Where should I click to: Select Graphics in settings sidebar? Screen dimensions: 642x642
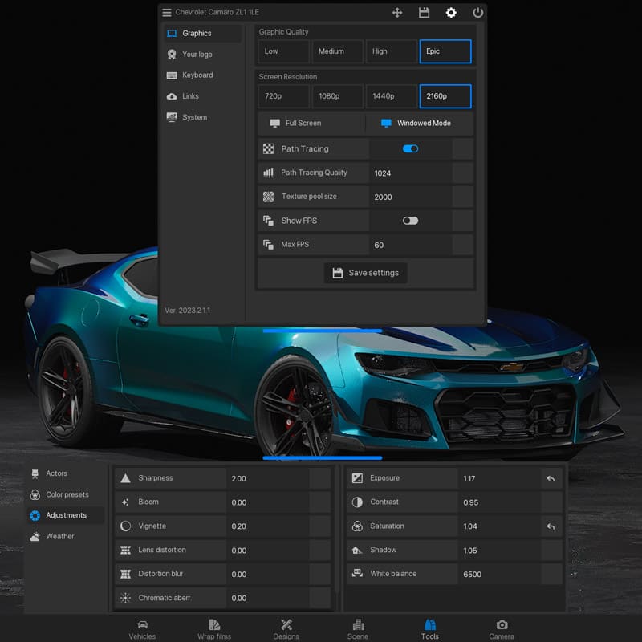(x=203, y=33)
